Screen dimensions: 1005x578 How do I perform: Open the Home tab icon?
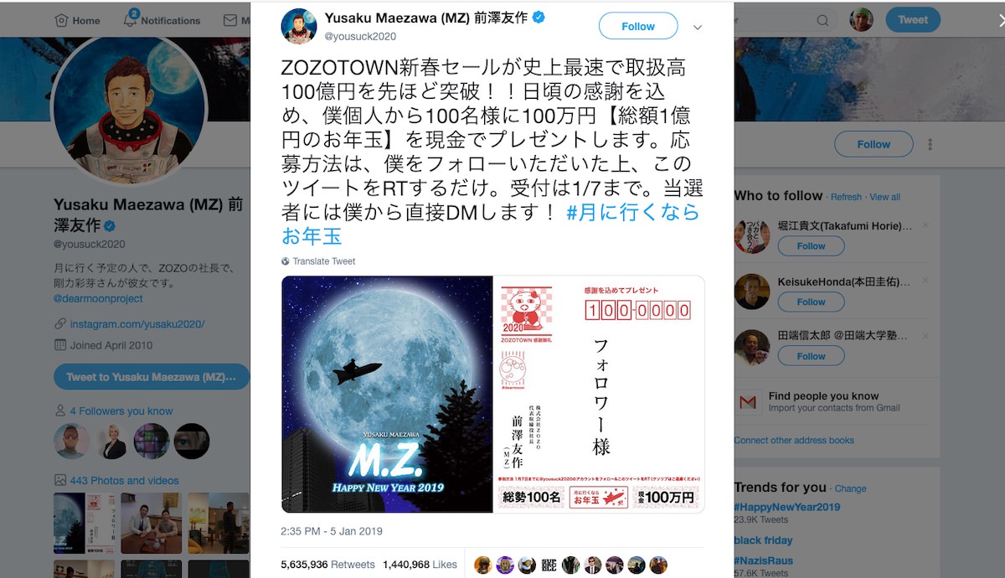(61, 20)
